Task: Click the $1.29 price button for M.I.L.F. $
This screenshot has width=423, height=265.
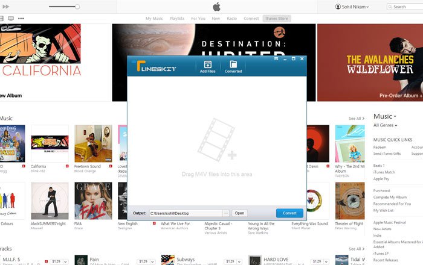Action: 56,261
